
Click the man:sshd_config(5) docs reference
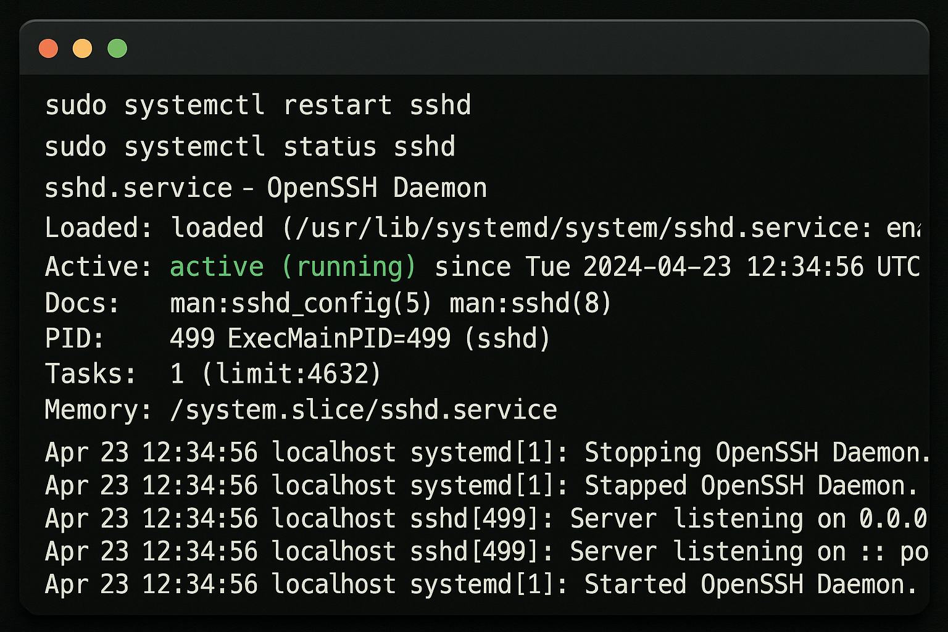pyautogui.click(x=301, y=304)
